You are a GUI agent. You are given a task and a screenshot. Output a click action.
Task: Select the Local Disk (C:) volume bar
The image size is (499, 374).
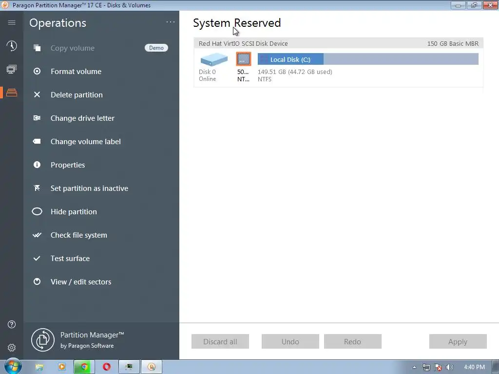(x=368, y=59)
